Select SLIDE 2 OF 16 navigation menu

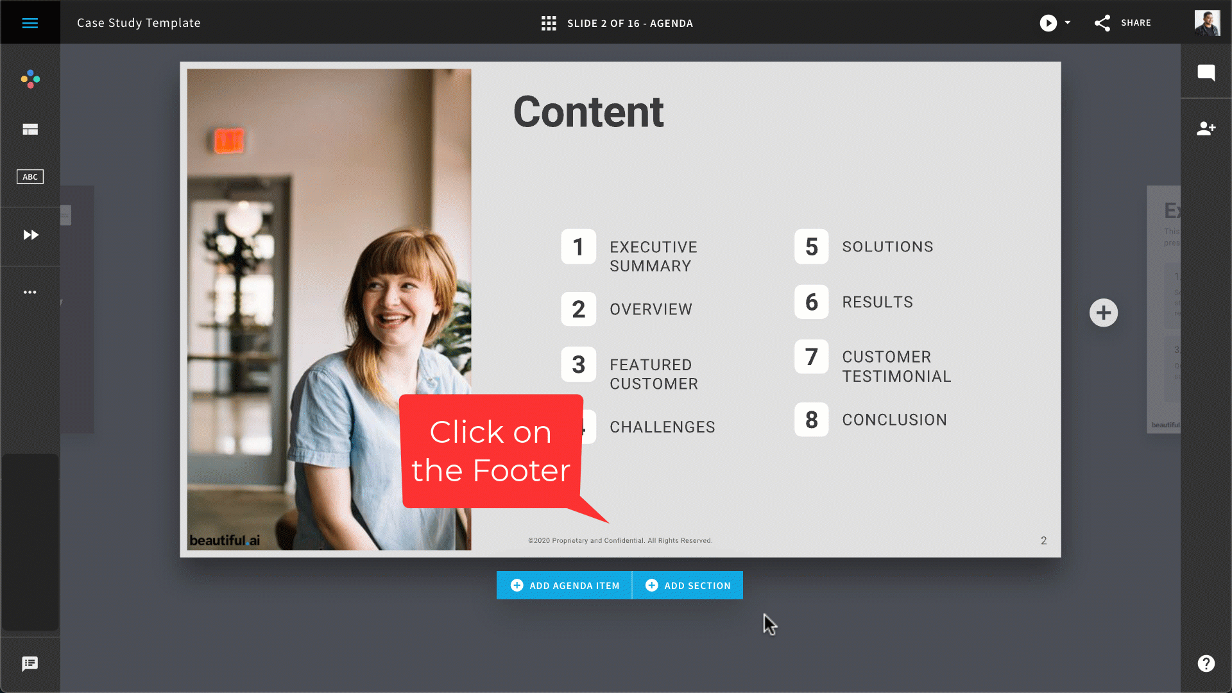pos(616,23)
